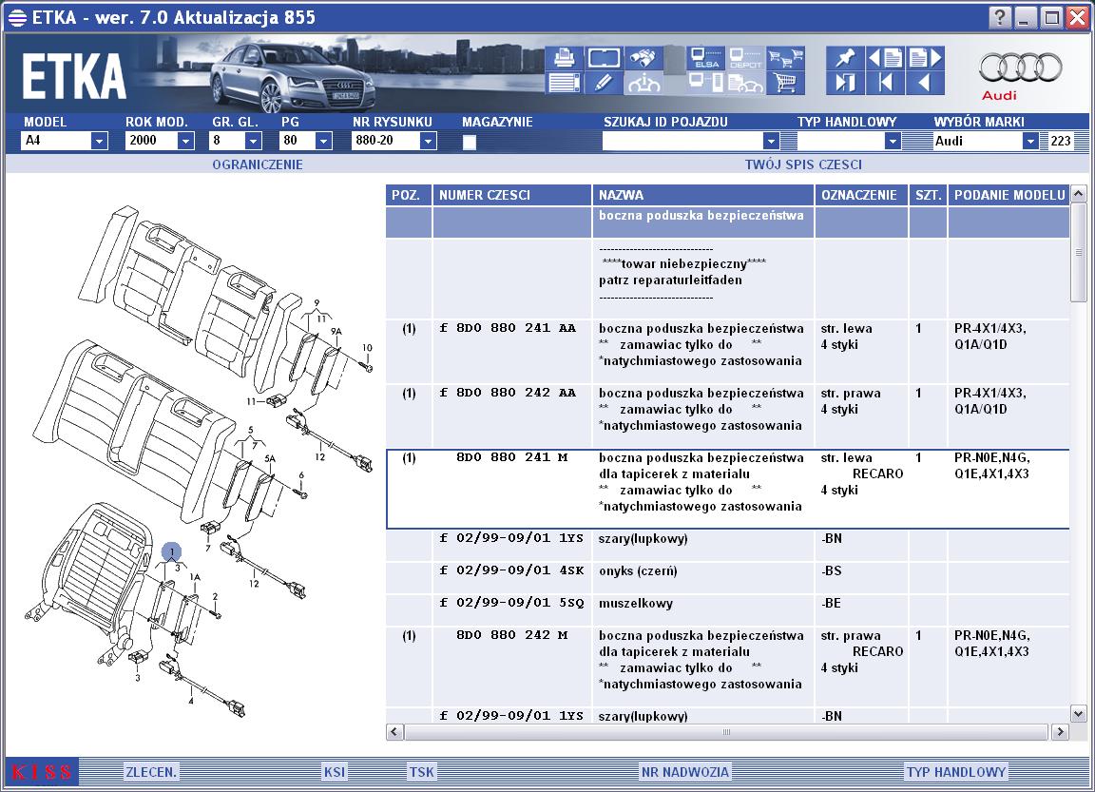Image resolution: width=1095 pixels, height=792 pixels.
Task: Click the parts list scroll down arrow
Action: pos(1078,714)
